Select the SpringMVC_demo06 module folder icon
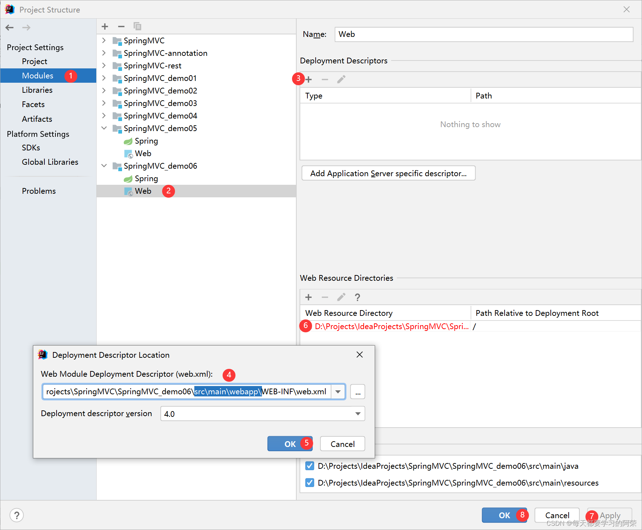This screenshot has height=530, width=642. tap(117, 166)
